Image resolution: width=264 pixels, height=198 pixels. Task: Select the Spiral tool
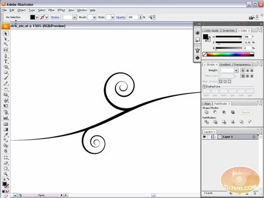5,67
